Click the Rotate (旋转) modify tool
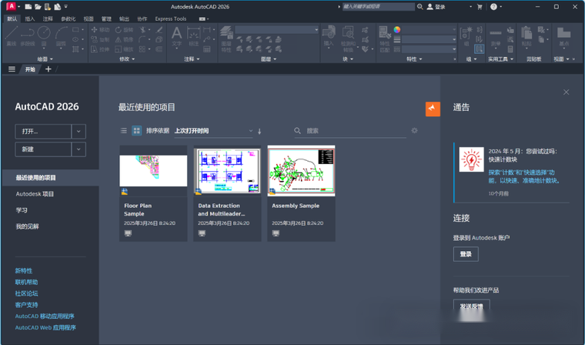This screenshot has height=345, width=585. [x=124, y=29]
